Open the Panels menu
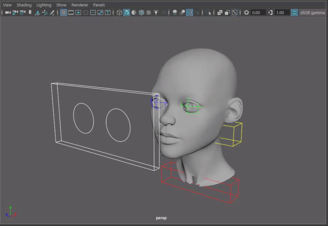328x226 pixels. pos(99,5)
